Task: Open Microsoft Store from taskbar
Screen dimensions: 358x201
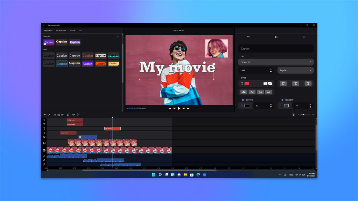Action: (x=192, y=175)
